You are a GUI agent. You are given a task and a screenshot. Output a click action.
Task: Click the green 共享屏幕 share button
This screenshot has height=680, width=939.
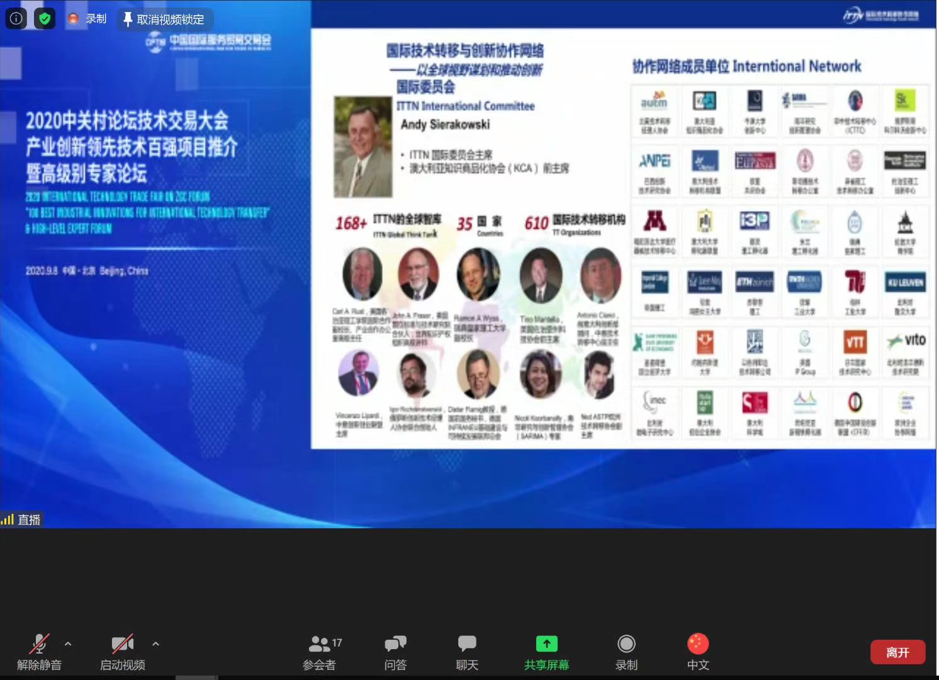pos(546,652)
